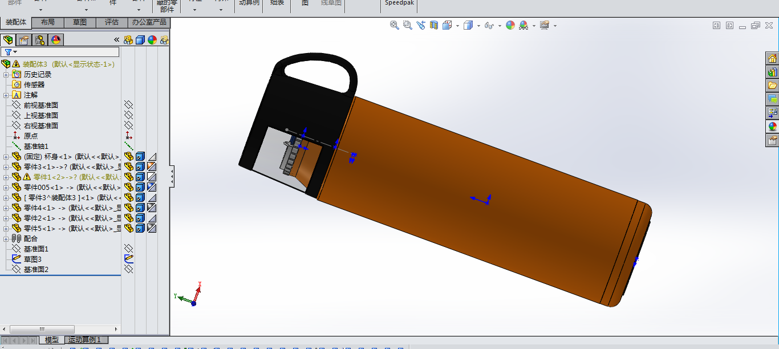Toggle visibility of 前视基准面 plane in display pane
The width and height of the screenshot is (779, 349).
(x=128, y=105)
